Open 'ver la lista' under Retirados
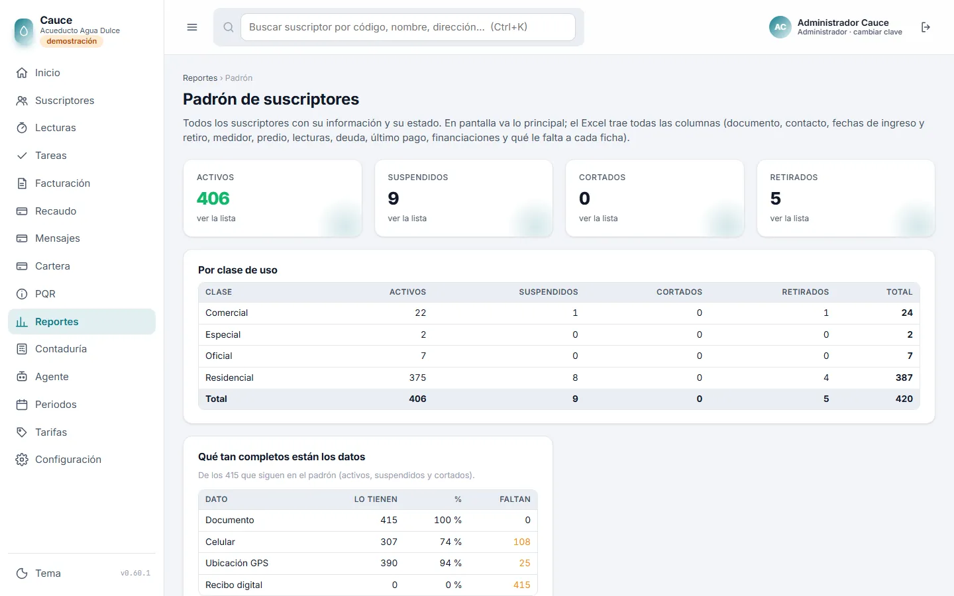 click(790, 219)
